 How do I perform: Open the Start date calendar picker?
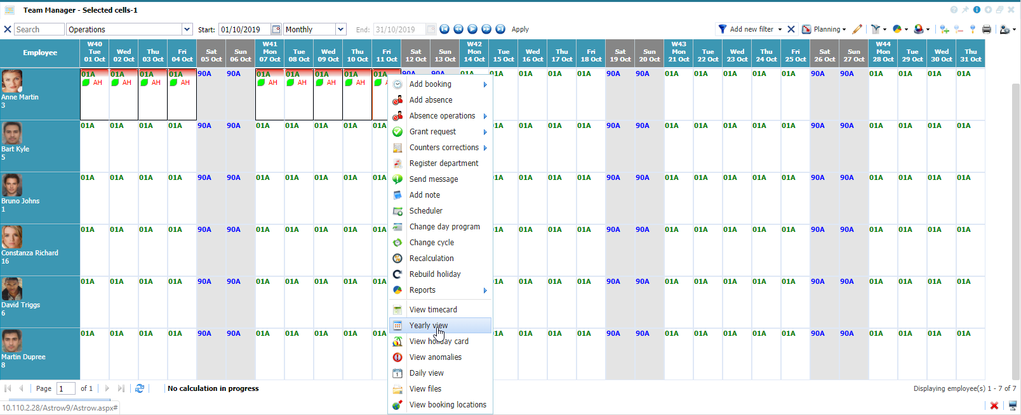click(x=276, y=29)
